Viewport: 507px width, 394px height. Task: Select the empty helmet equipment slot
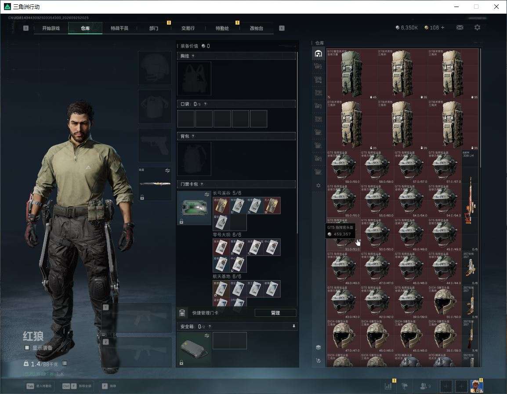[x=155, y=68]
